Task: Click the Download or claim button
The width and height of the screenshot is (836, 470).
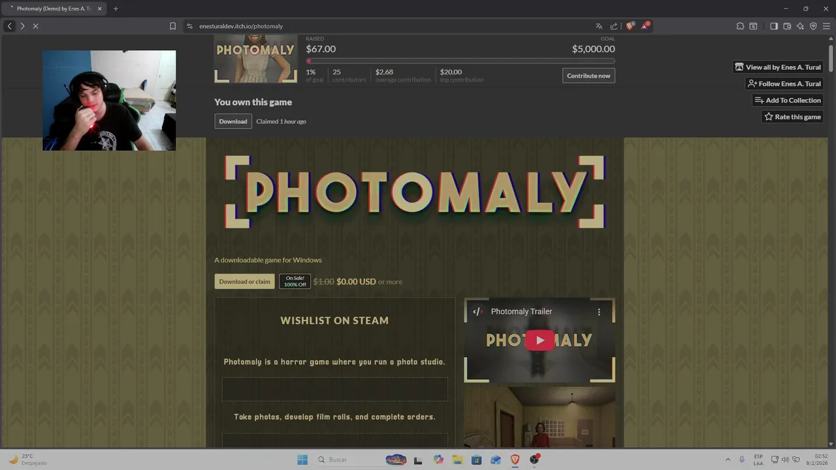Action: click(245, 281)
